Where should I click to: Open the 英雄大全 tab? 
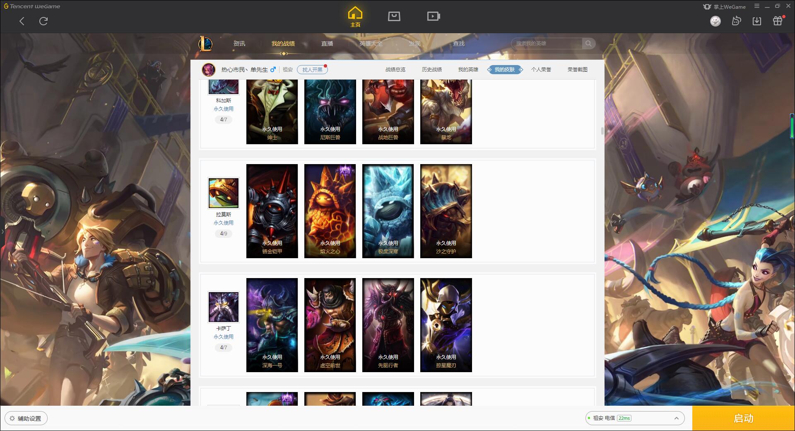371,44
